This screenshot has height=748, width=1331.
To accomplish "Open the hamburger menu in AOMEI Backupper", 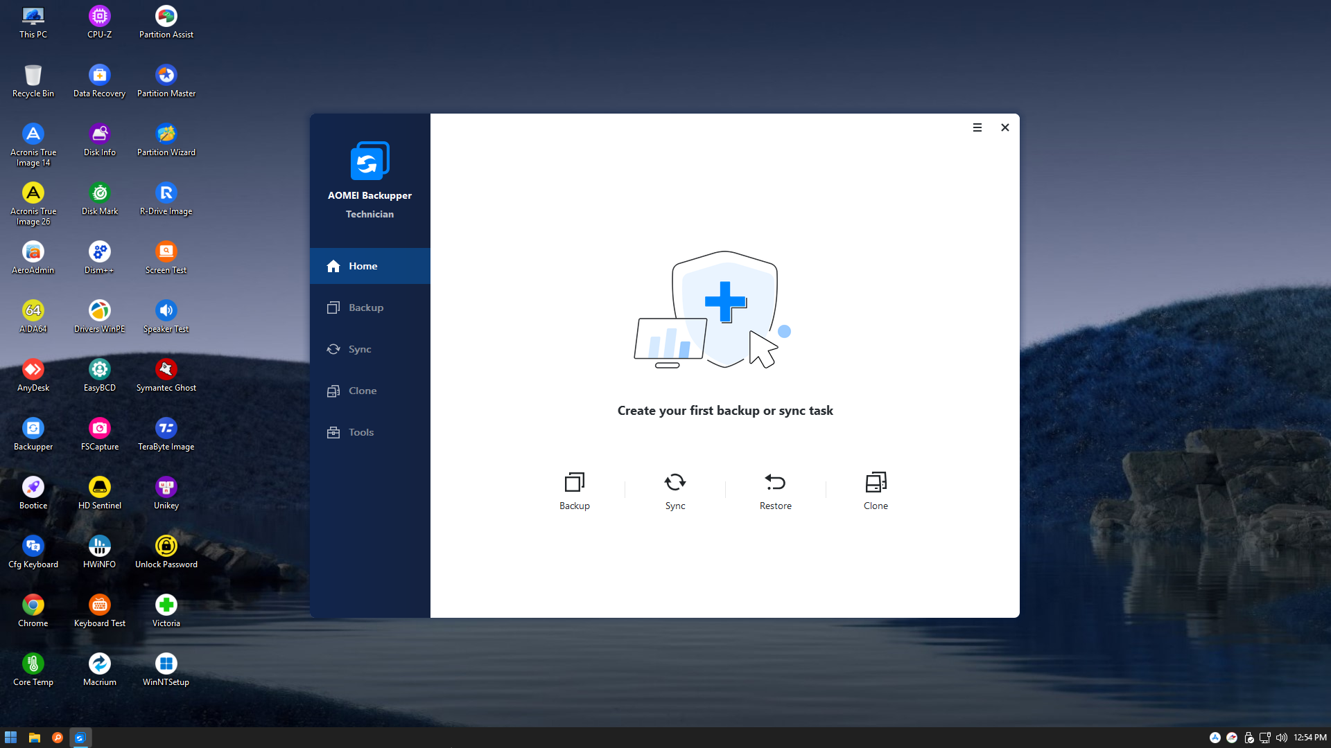I will [977, 127].
